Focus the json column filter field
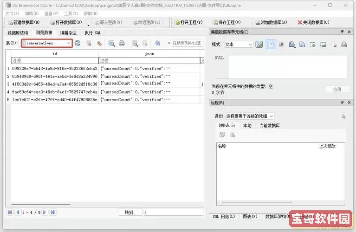The width and height of the screenshot is (356, 232). 149,60
